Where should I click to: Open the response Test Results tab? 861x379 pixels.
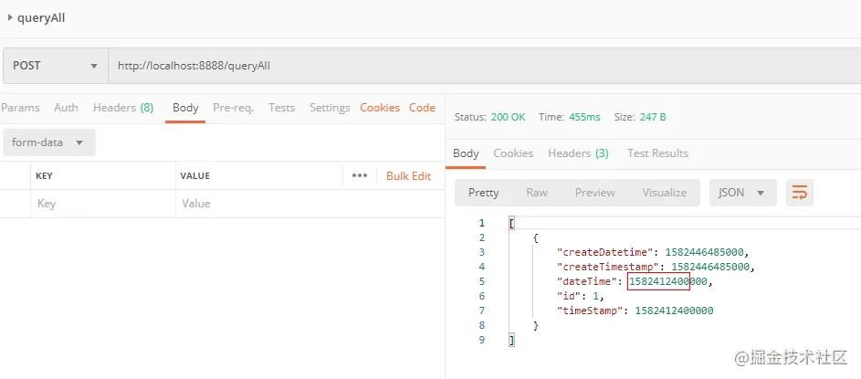[x=657, y=153]
